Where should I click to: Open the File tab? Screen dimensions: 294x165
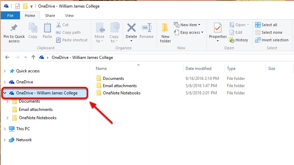(x=10, y=16)
